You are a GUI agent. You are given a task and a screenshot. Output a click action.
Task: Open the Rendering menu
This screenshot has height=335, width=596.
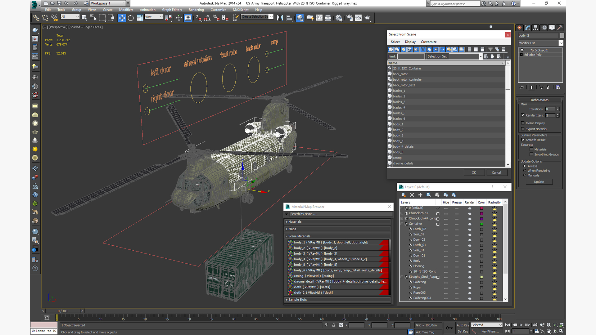[x=196, y=10]
